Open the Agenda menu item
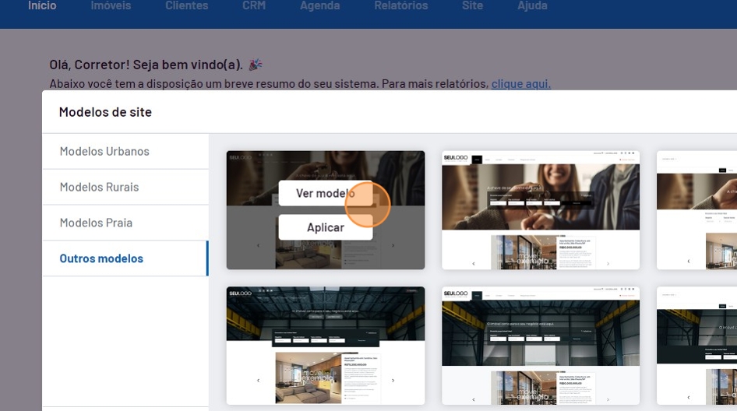Screen dimensions: 737x411 (319, 6)
